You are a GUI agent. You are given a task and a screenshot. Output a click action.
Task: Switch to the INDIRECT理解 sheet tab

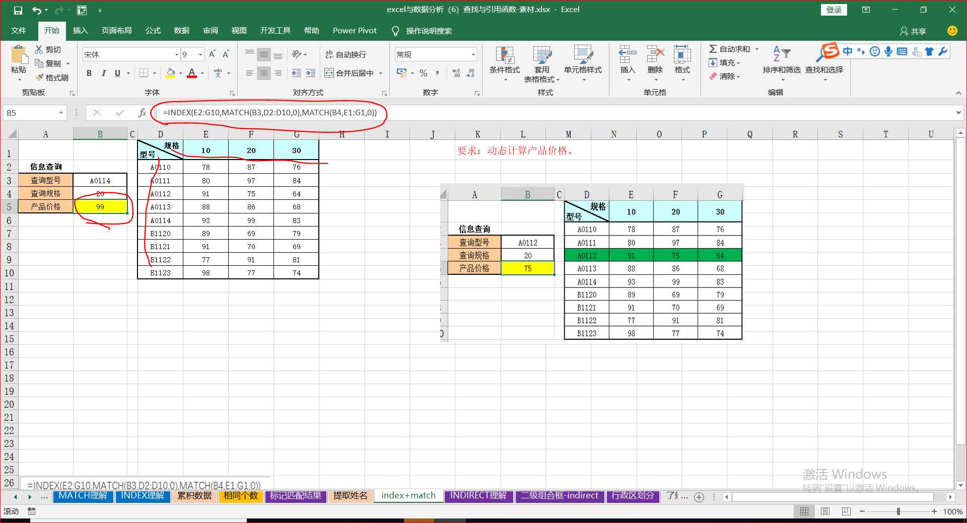pyautogui.click(x=478, y=496)
